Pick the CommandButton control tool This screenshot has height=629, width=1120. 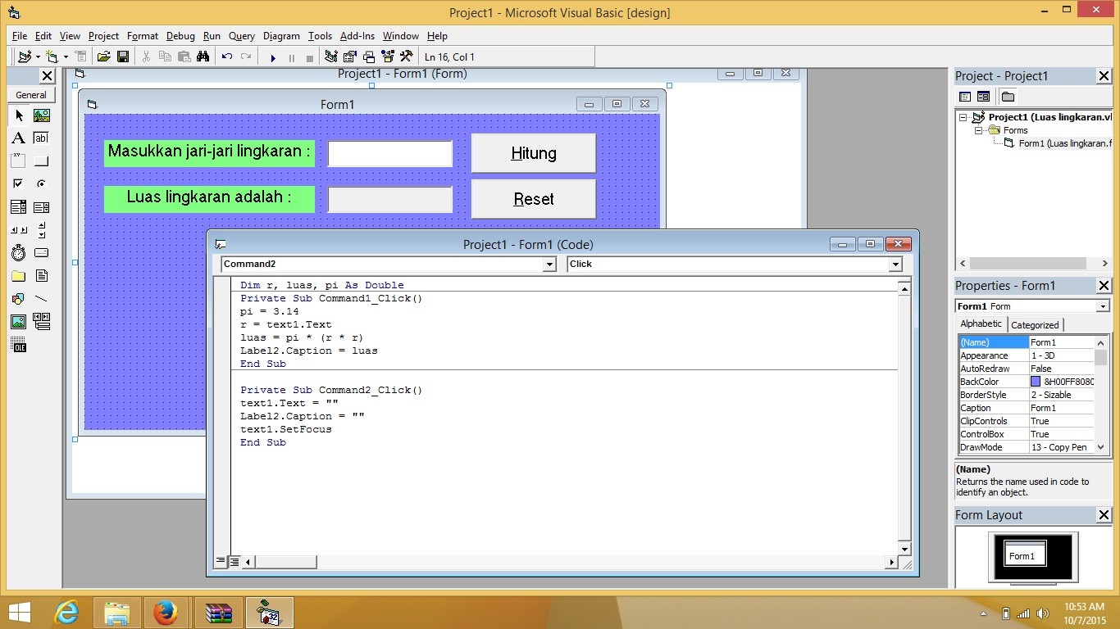[41, 161]
